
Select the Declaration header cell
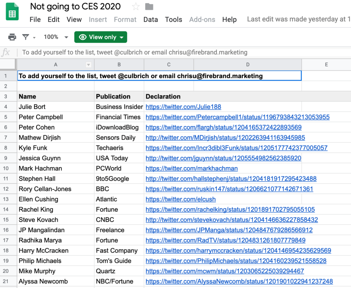pyautogui.click(x=169, y=96)
